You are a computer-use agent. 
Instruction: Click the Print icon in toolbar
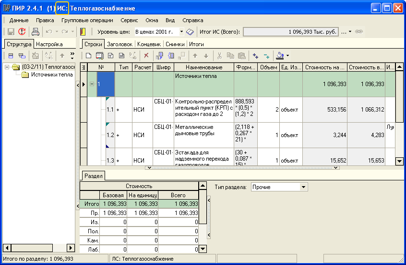point(35,32)
